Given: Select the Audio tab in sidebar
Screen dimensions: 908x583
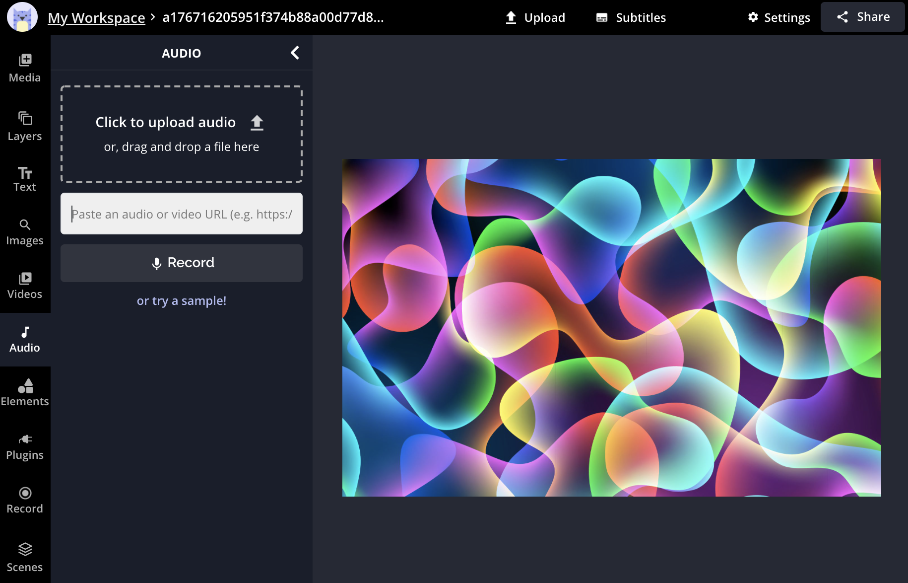Looking at the screenshot, I should pos(25,340).
